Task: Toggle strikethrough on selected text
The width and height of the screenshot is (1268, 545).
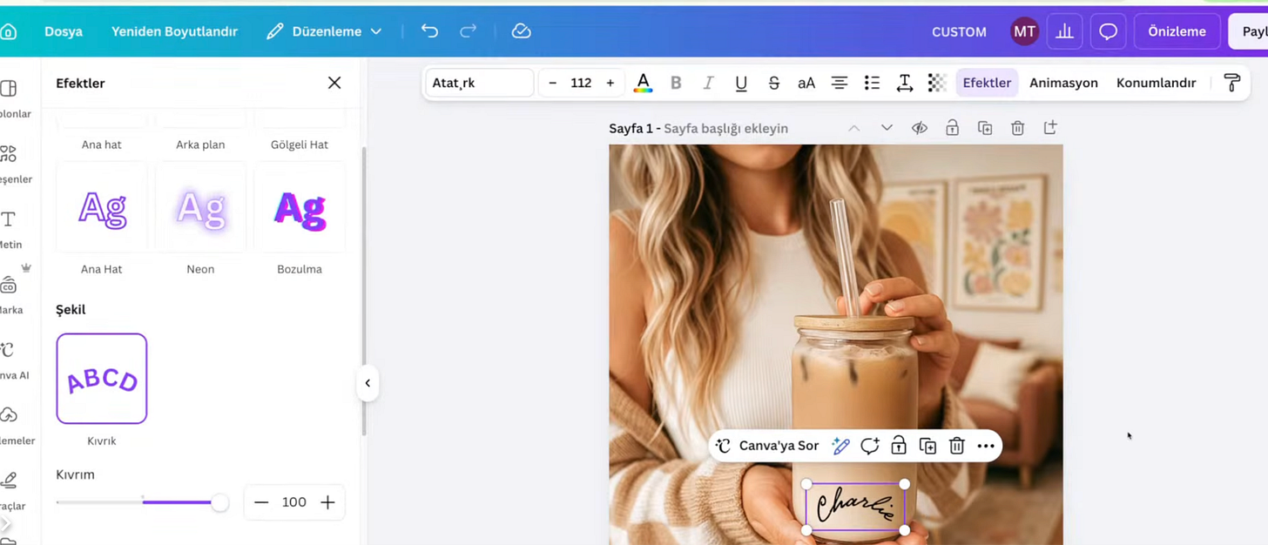Action: coord(773,83)
